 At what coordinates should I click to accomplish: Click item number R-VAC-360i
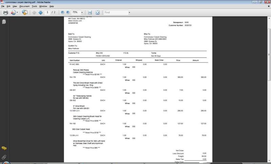74,64
